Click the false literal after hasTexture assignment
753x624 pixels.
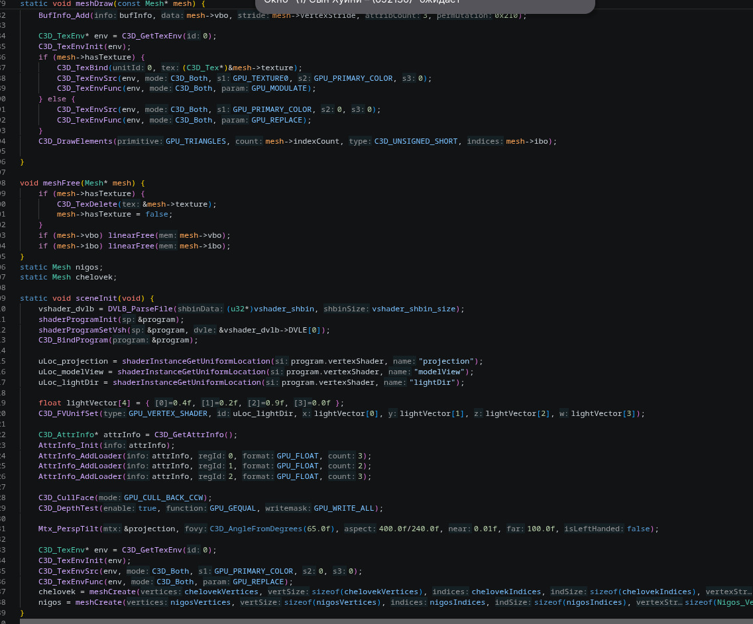point(156,214)
